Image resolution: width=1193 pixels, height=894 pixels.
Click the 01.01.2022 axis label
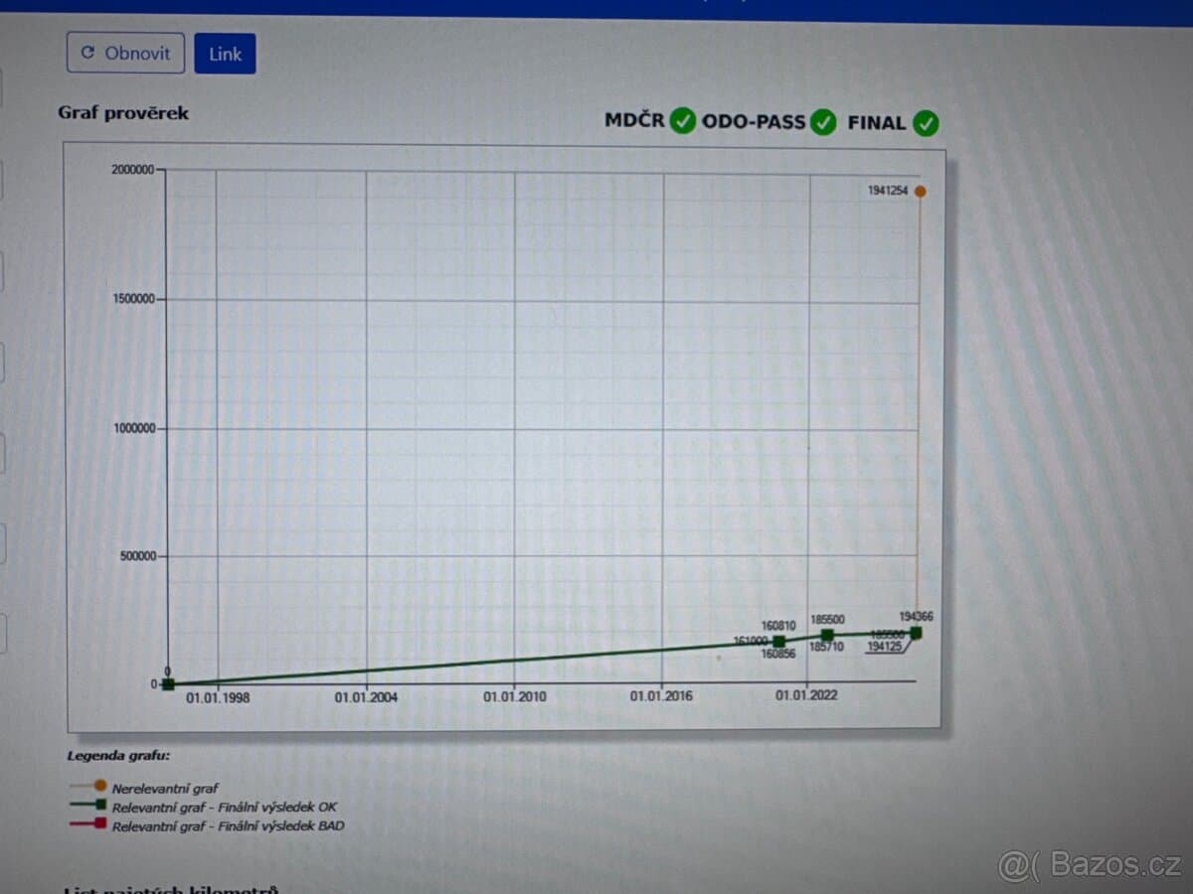807,695
